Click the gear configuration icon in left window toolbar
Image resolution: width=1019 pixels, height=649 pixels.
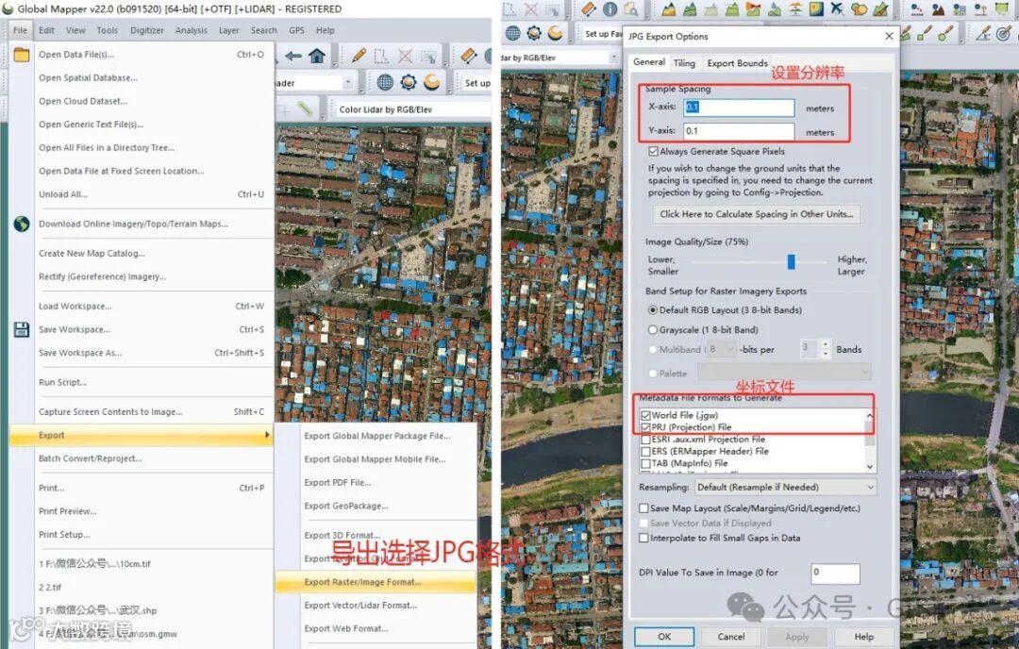pyautogui.click(x=409, y=82)
